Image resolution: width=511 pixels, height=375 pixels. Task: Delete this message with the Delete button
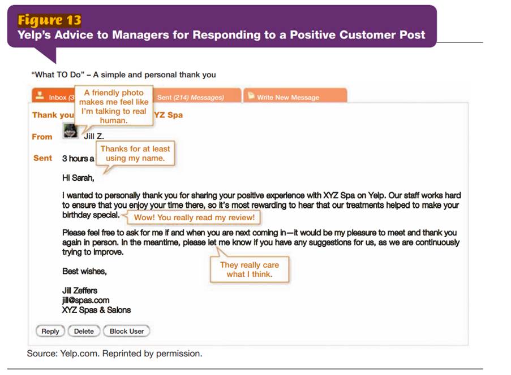coord(84,332)
